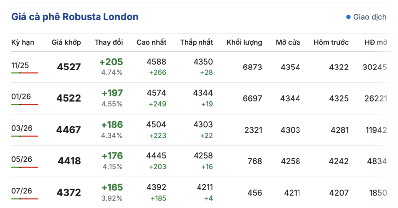
Task: Select the 07/26 contract term
Action: point(21,190)
